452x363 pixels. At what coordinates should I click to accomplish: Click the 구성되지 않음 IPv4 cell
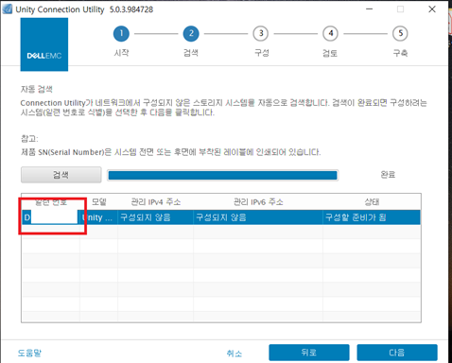(x=155, y=217)
